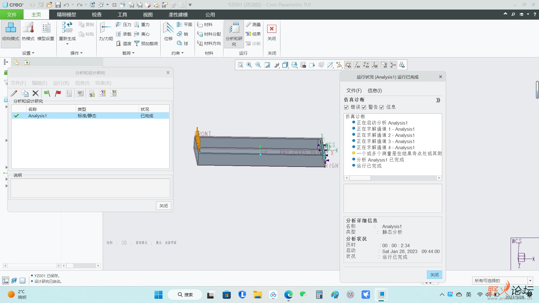539x303 pixels.
Task: Delete analysis with the X icon
Action: click(x=35, y=93)
